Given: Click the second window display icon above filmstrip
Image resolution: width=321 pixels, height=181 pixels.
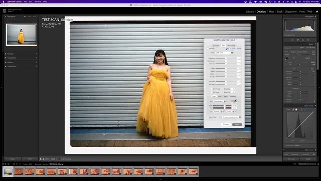Looking at the screenshot, I should click(x=8, y=164).
